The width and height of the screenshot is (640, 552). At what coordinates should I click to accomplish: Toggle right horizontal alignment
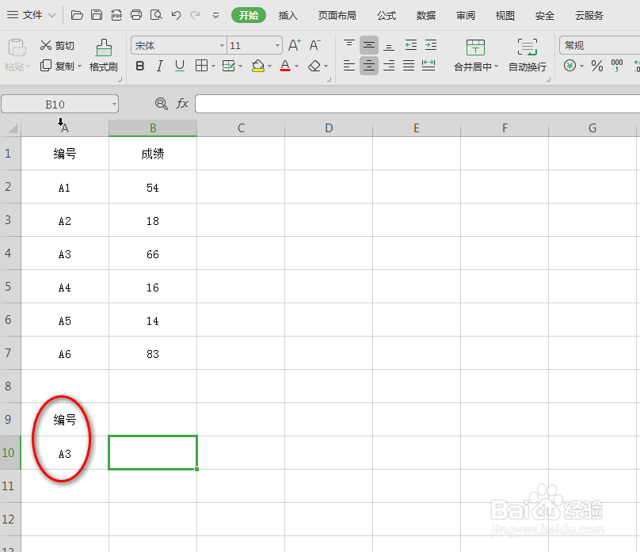pyautogui.click(x=389, y=65)
